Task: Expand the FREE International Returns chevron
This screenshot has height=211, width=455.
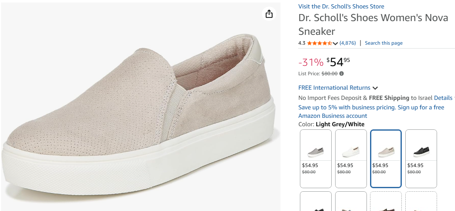Action: point(375,88)
